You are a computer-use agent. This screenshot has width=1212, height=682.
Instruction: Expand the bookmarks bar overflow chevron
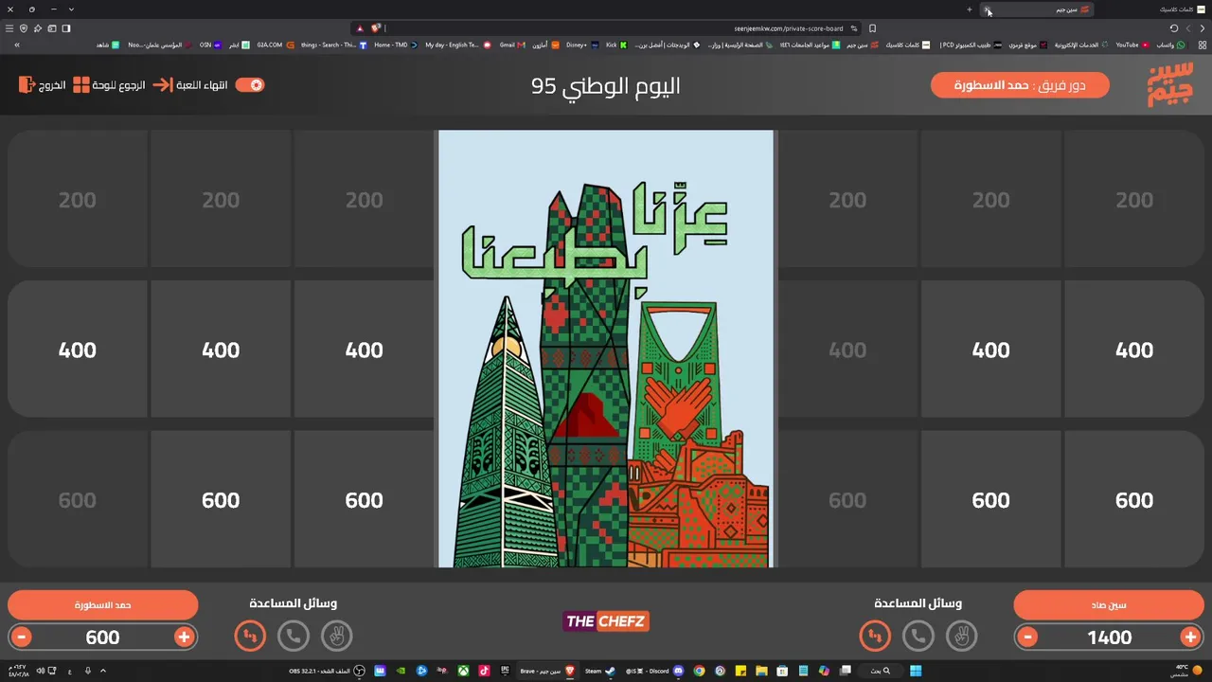(16, 45)
